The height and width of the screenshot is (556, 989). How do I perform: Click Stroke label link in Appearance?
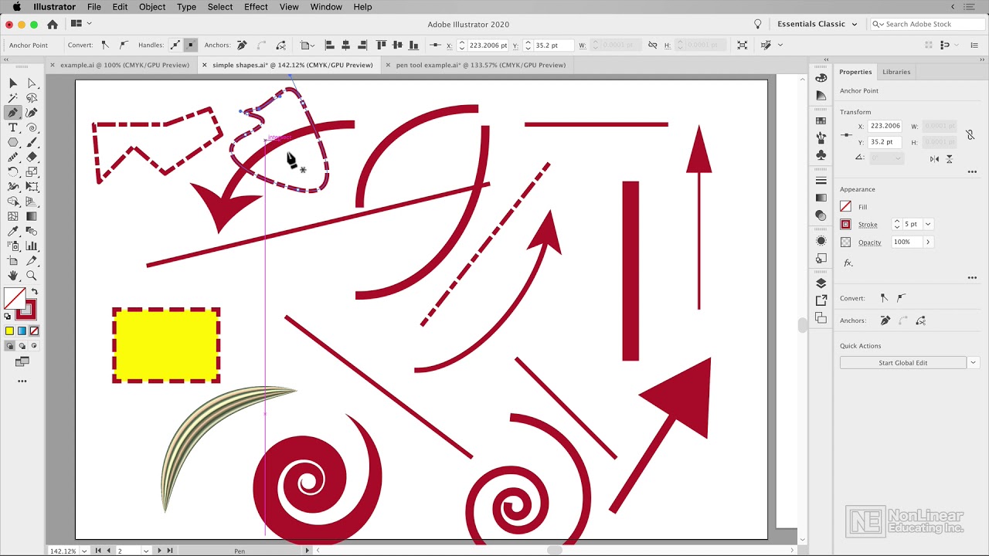[x=868, y=225]
